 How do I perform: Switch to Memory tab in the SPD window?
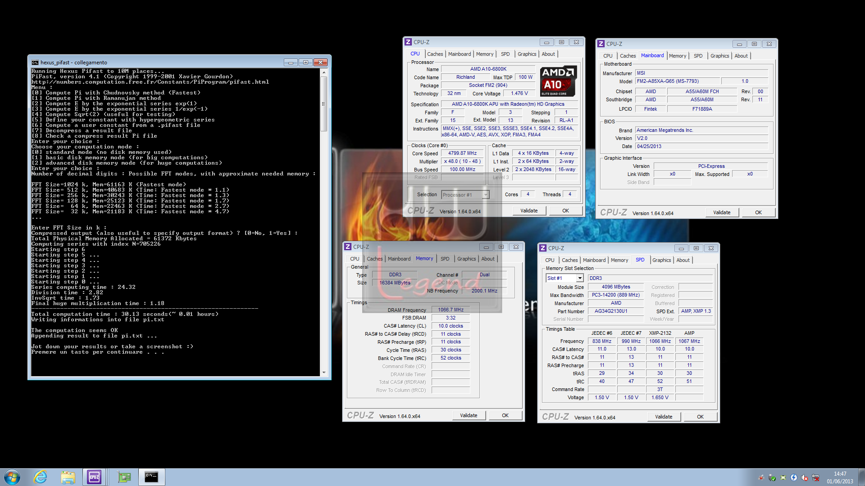(x=619, y=260)
